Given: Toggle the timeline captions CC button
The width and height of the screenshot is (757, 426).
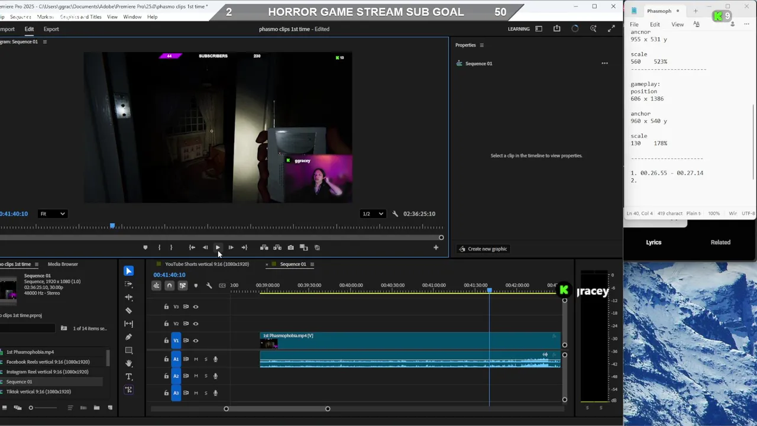Looking at the screenshot, I should (x=222, y=286).
